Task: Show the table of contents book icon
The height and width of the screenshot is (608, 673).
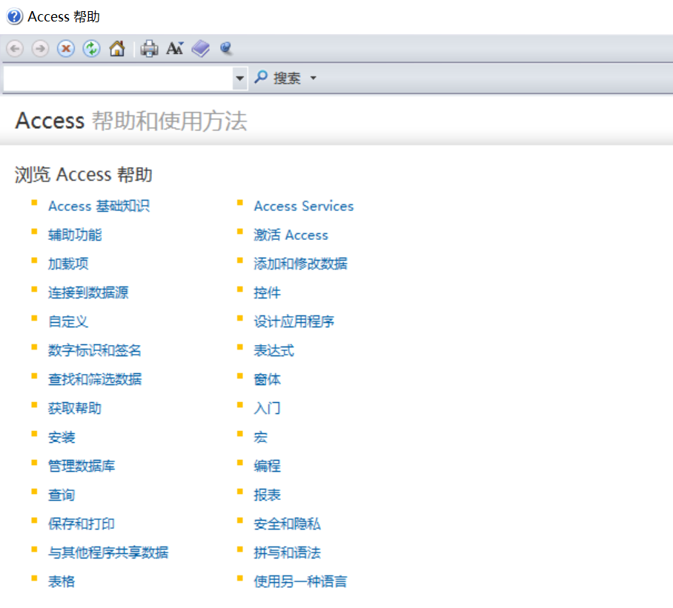Action: pos(200,48)
